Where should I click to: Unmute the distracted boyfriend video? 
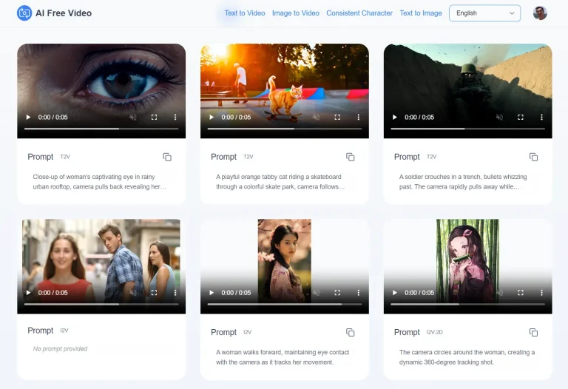point(133,292)
